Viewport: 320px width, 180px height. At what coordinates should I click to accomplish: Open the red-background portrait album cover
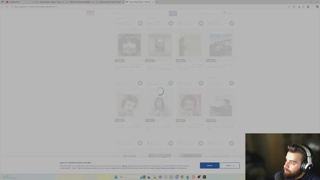[190, 105]
